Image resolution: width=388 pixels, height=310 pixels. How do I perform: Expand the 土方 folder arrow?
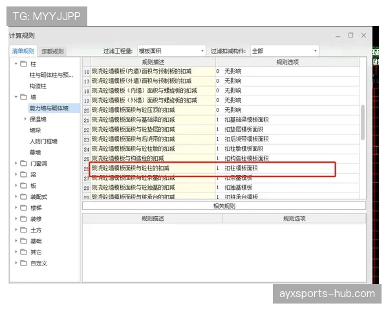click(x=16, y=230)
